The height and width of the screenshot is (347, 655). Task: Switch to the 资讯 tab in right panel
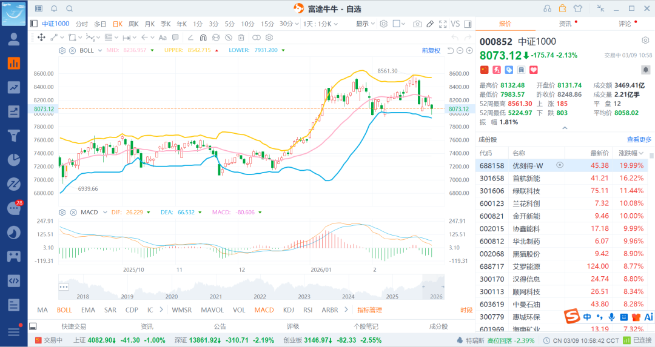click(565, 24)
